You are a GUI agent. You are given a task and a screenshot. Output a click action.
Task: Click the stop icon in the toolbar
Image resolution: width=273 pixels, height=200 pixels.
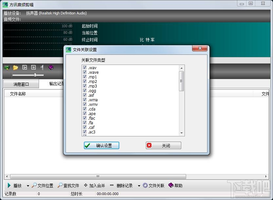coord(33,67)
